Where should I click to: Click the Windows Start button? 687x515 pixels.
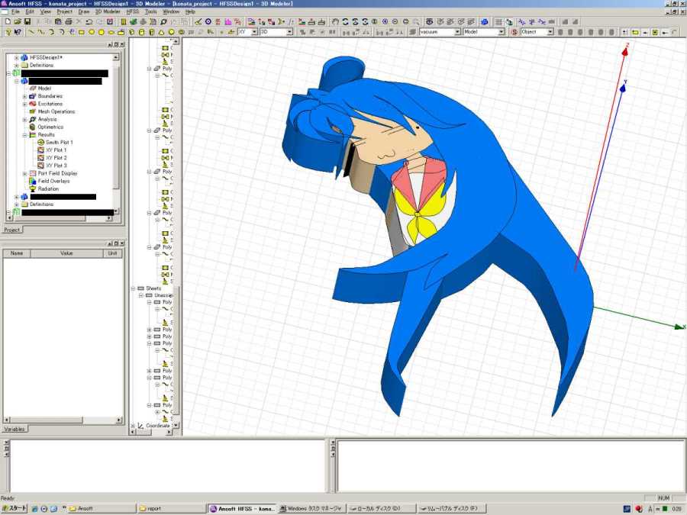pyautogui.click(x=15, y=508)
